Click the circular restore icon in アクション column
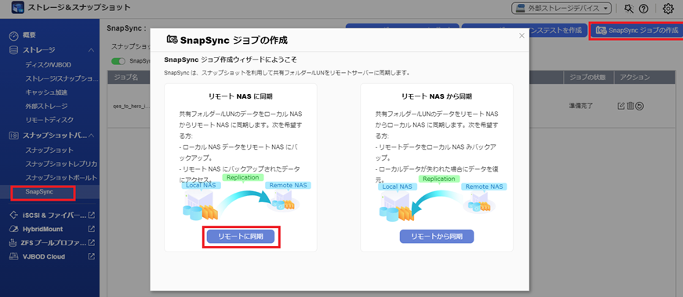This screenshot has height=297, width=683. pos(639,105)
